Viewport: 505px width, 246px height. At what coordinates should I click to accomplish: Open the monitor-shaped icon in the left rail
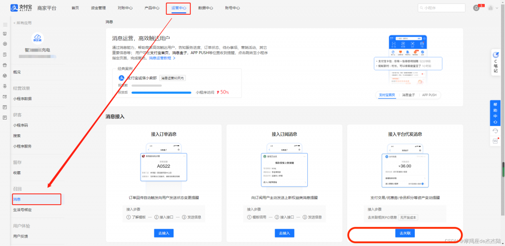click(x=5, y=33)
